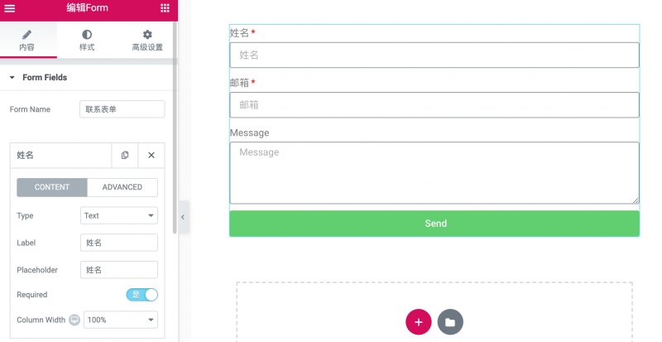Open the Column Width dropdown

121,320
